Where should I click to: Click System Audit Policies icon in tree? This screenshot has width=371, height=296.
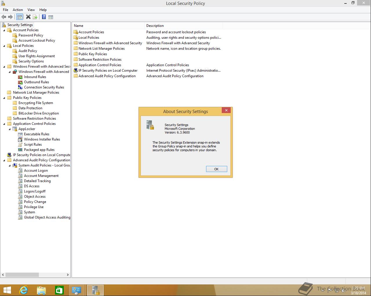pyautogui.click(x=15, y=165)
